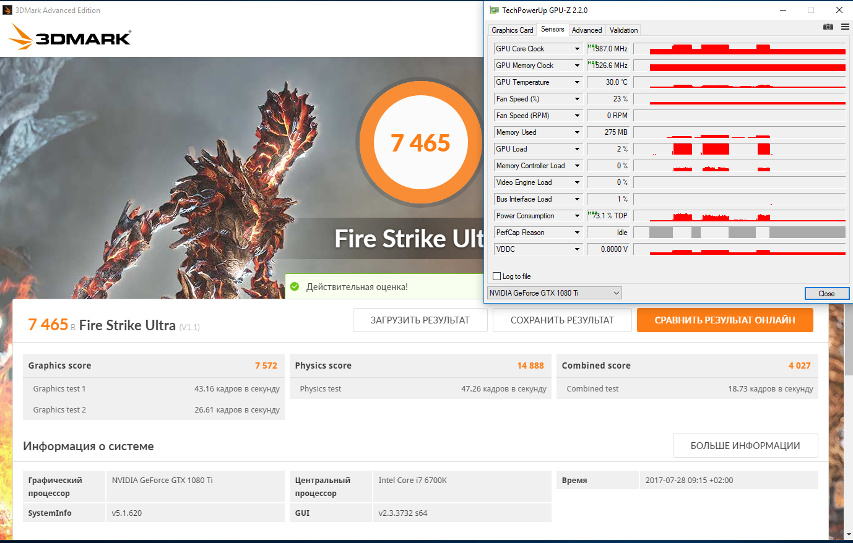Image resolution: width=853 pixels, height=543 pixels.
Task: Click the Intel Core i7 6700K cell
Action: pos(462,487)
